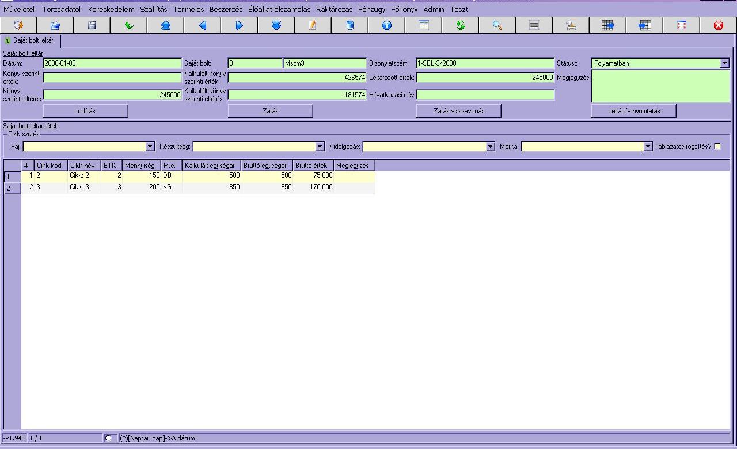737x449 pixels.
Task: Click the floppy disk save icon
Action: (92, 25)
